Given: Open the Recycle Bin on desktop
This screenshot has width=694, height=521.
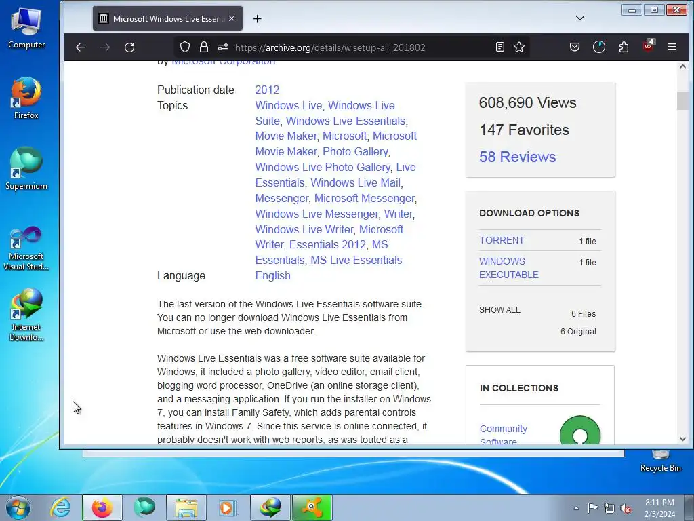Looking at the screenshot, I should pos(660,461).
